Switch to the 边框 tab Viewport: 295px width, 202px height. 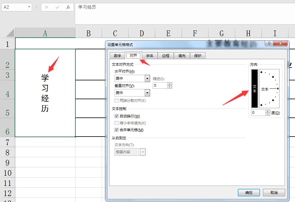[166, 56]
